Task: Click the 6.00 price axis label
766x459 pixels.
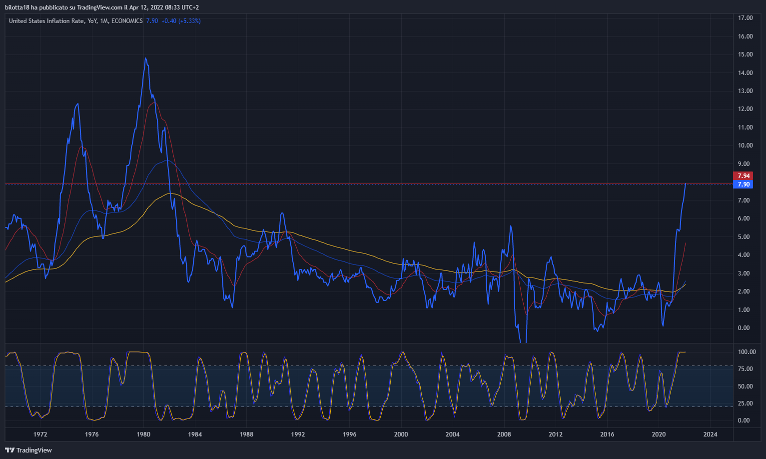Action: [x=744, y=218]
